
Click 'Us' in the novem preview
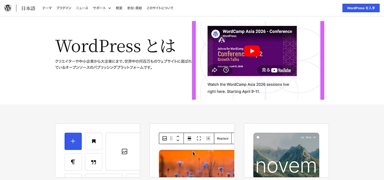tap(303, 137)
